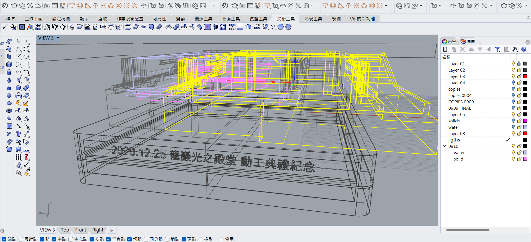
Task: Switch to the Front viewport tab
Action: point(80,230)
